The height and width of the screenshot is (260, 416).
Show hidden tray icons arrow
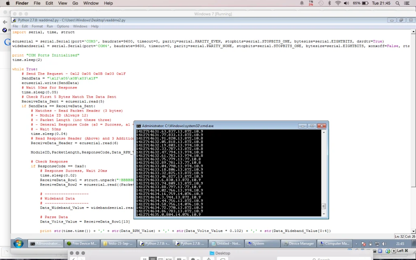356,244
